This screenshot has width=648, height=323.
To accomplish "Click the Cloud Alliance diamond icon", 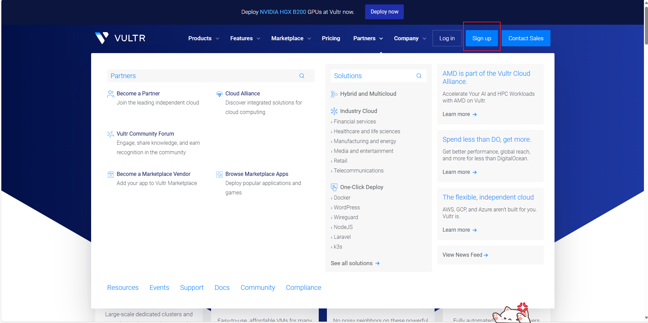I will [x=219, y=94].
